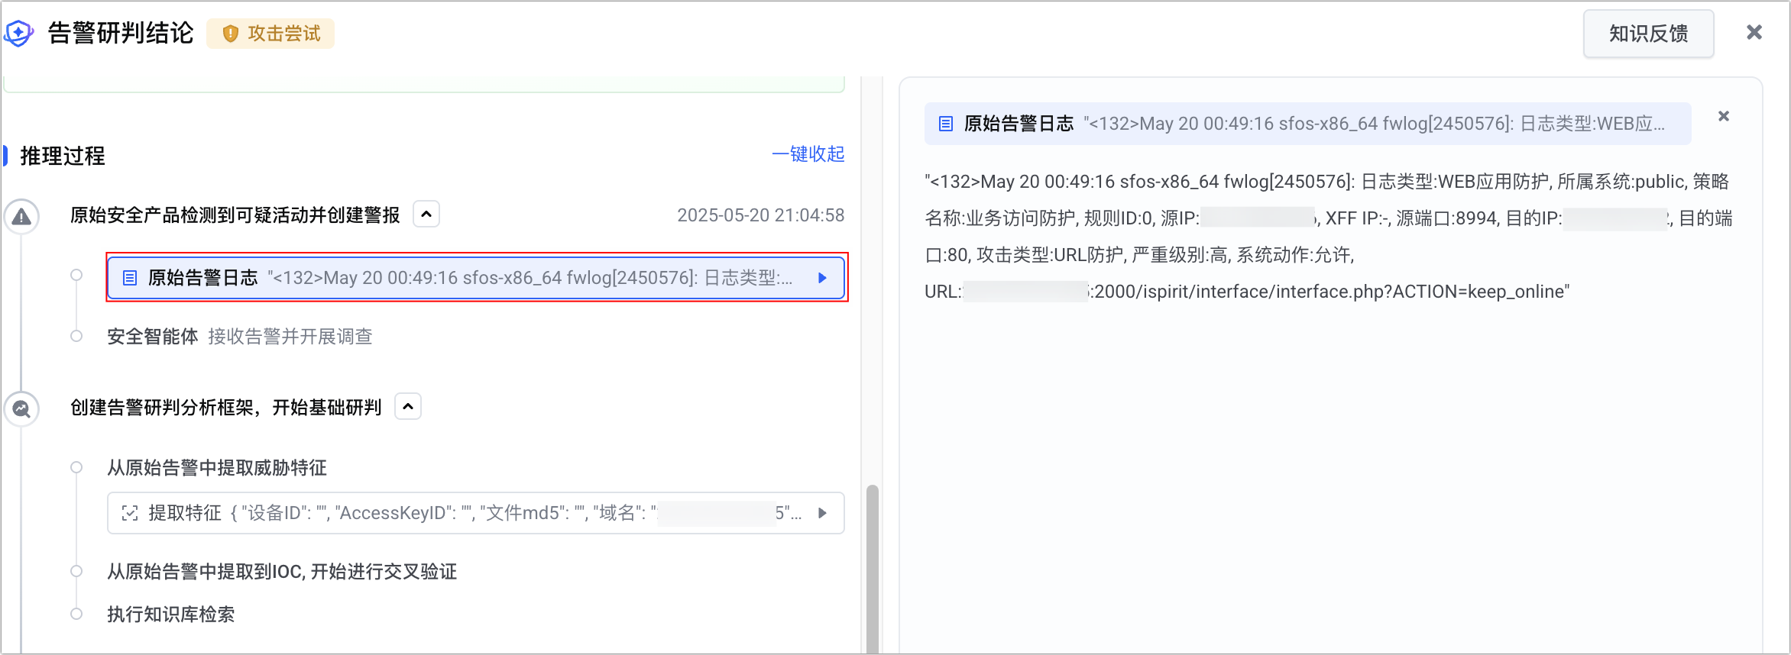The height and width of the screenshot is (655, 1791).
Task: Click the document icon in 原始告警日志 row
Action: [130, 278]
